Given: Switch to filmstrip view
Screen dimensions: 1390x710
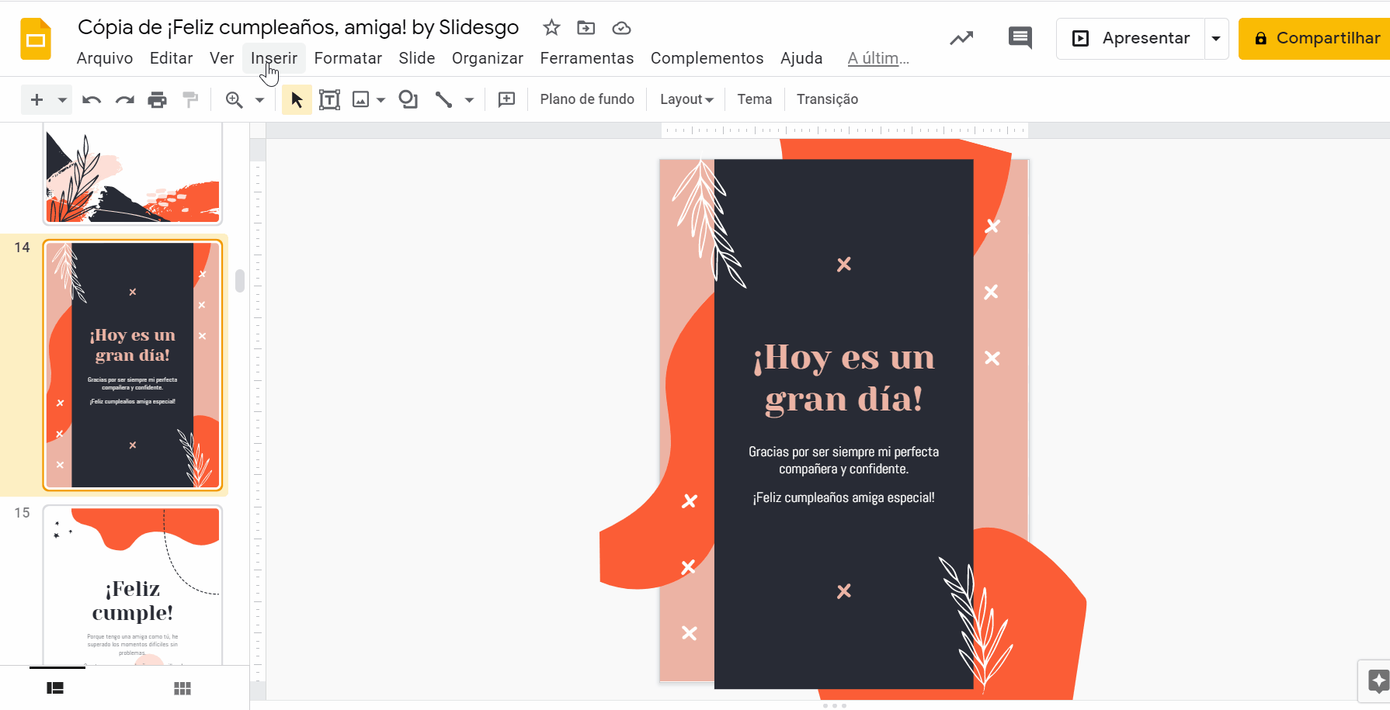Looking at the screenshot, I should click(55, 688).
